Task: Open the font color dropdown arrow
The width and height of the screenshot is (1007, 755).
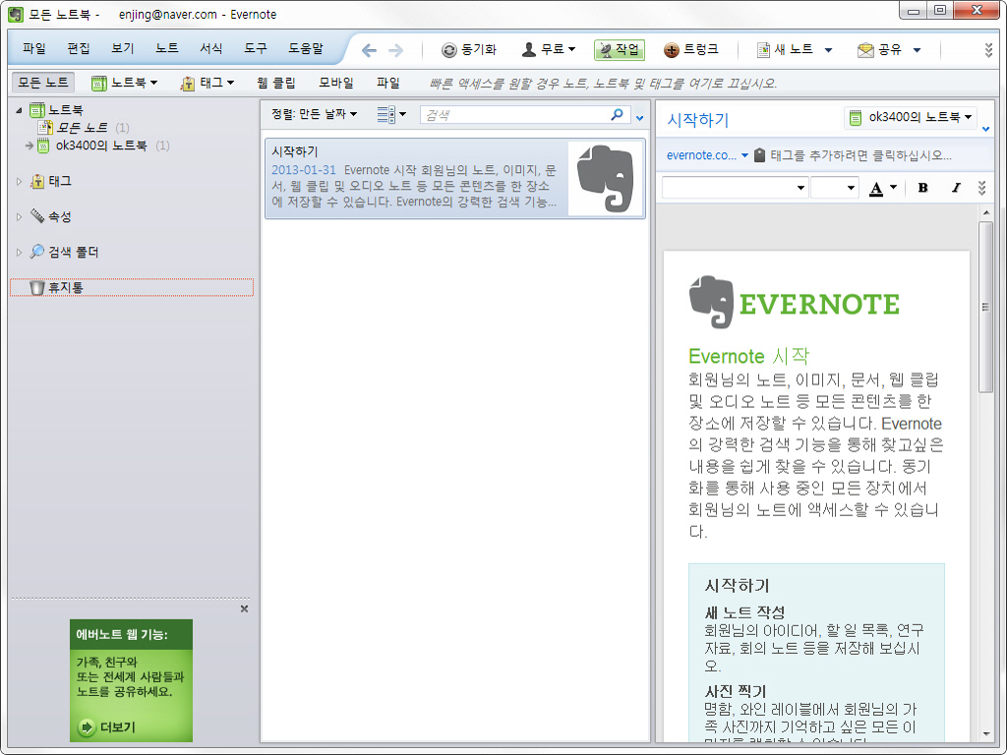Action: pos(893,188)
